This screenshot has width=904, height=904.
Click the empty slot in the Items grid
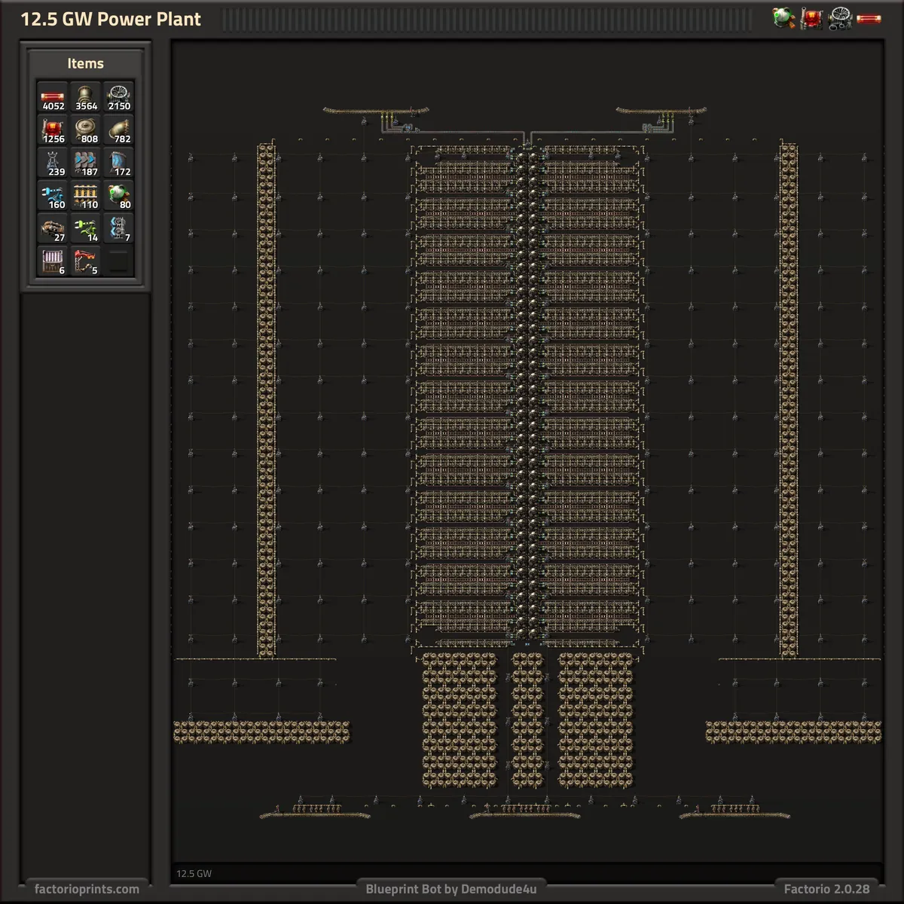(119, 261)
